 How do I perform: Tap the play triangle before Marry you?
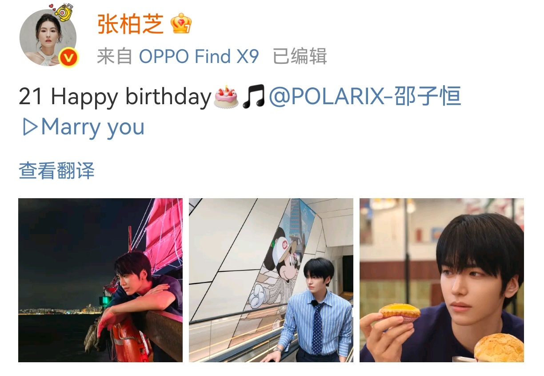point(30,128)
